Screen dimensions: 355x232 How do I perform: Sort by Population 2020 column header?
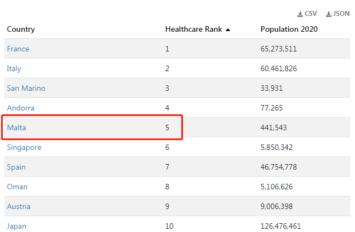pos(289,30)
